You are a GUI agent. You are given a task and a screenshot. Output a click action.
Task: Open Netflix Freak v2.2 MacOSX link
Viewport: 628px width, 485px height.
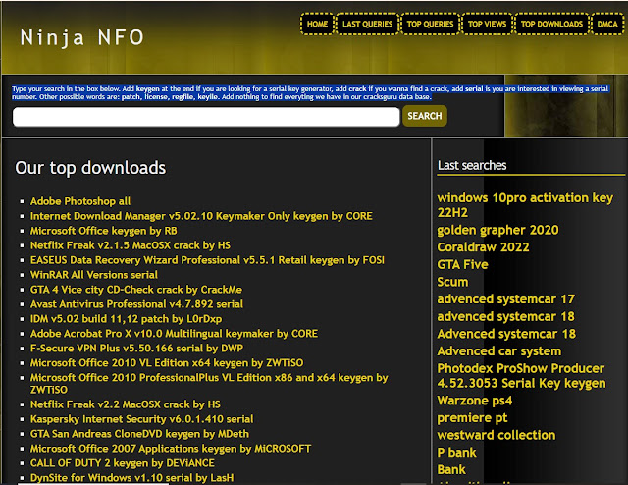pyautogui.click(x=126, y=404)
